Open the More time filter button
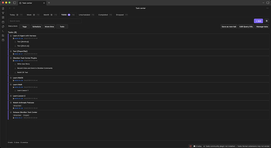Viewport: 271px width, 148px height. click(49, 27)
